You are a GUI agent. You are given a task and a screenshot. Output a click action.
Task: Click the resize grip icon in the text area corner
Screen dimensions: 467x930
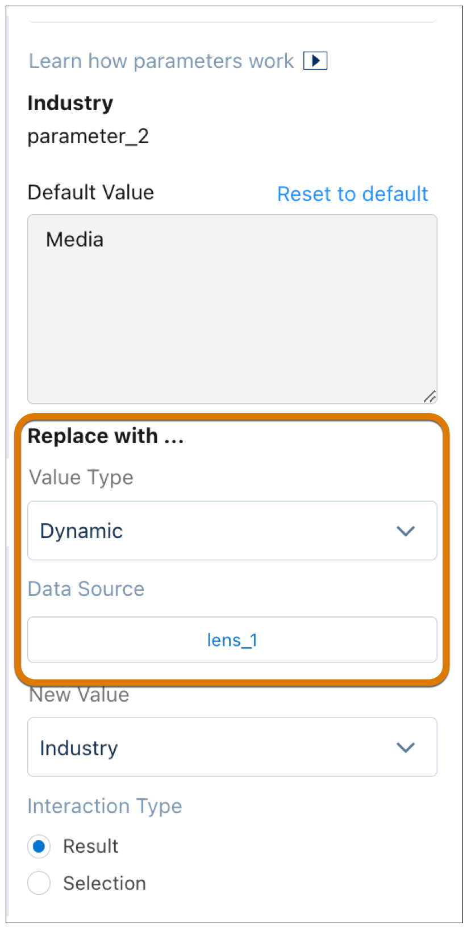(x=430, y=397)
